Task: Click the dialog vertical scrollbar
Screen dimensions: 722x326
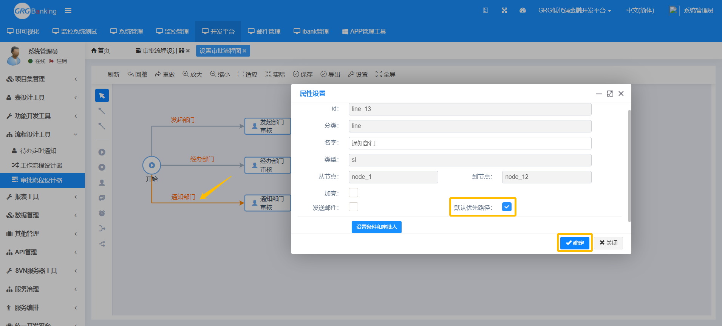Action: point(629,166)
